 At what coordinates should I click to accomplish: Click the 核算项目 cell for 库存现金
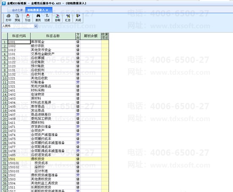click(105, 42)
